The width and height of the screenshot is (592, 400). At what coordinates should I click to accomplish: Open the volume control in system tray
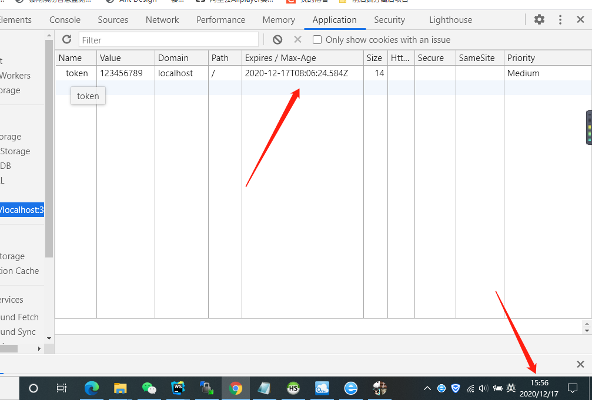(483, 388)
